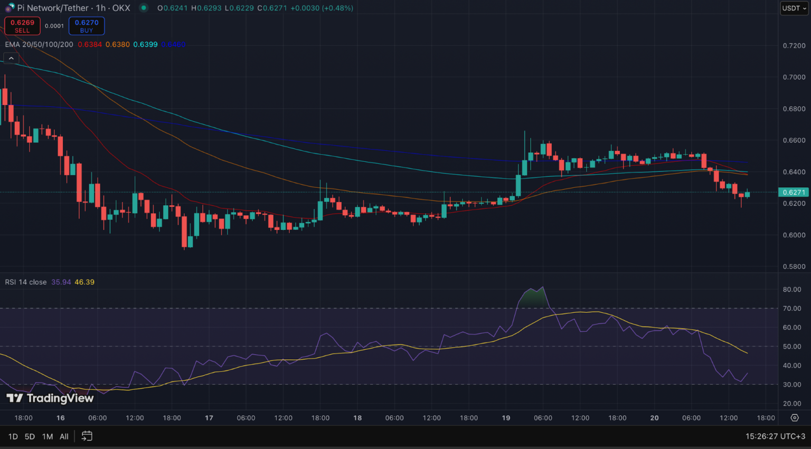
Task: Click the 19 date marker on time axis
Action: (x=506, y=418)
